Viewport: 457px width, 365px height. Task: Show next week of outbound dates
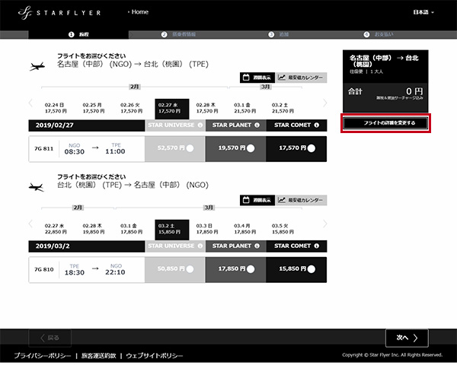click(325, 103)
